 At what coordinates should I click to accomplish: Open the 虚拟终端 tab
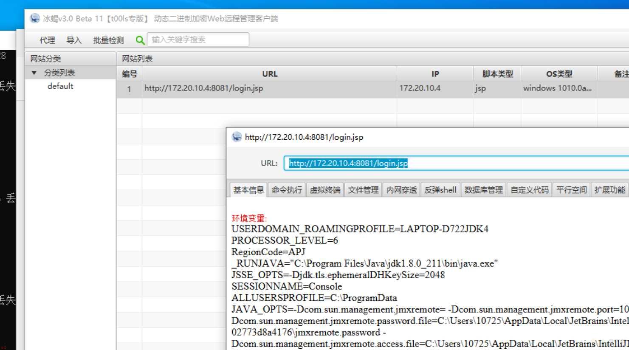tap(325, 190)
